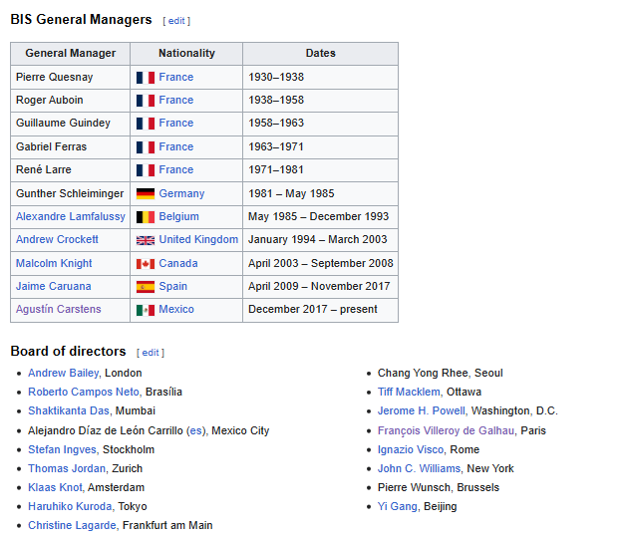This screenshot has height=538, width=624.
Task: Open Roberto Campos Neto link
Action: point(84,393)
